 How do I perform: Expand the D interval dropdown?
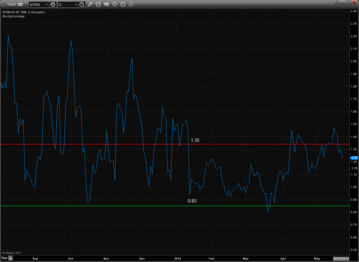click(76, 4)
